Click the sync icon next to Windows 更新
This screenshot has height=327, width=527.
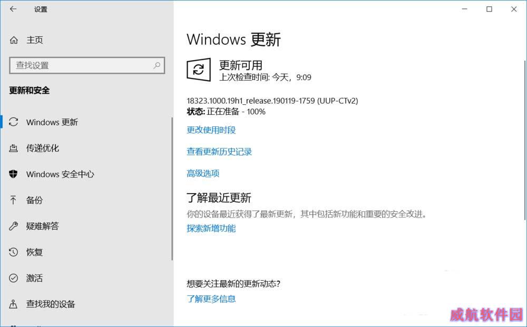pos(14,122)
